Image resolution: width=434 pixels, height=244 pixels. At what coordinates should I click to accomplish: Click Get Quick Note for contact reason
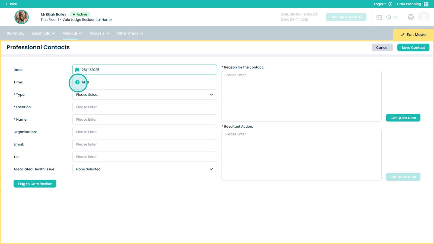(403, 118)
